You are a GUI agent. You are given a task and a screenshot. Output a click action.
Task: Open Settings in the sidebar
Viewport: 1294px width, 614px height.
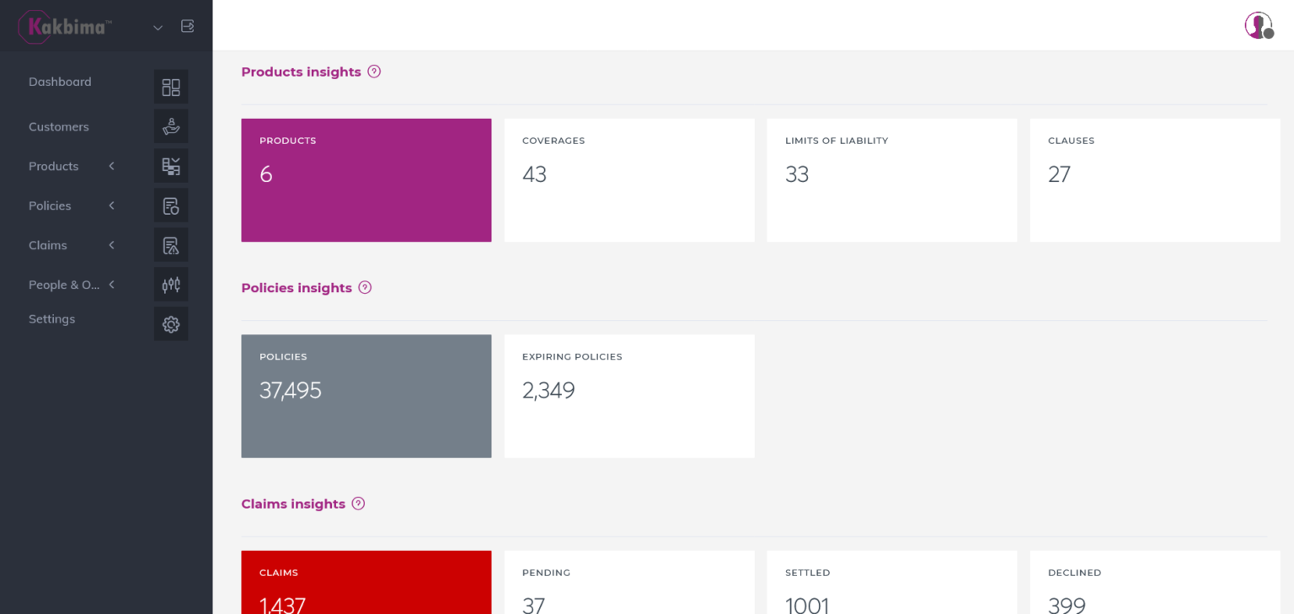(52, 318)
